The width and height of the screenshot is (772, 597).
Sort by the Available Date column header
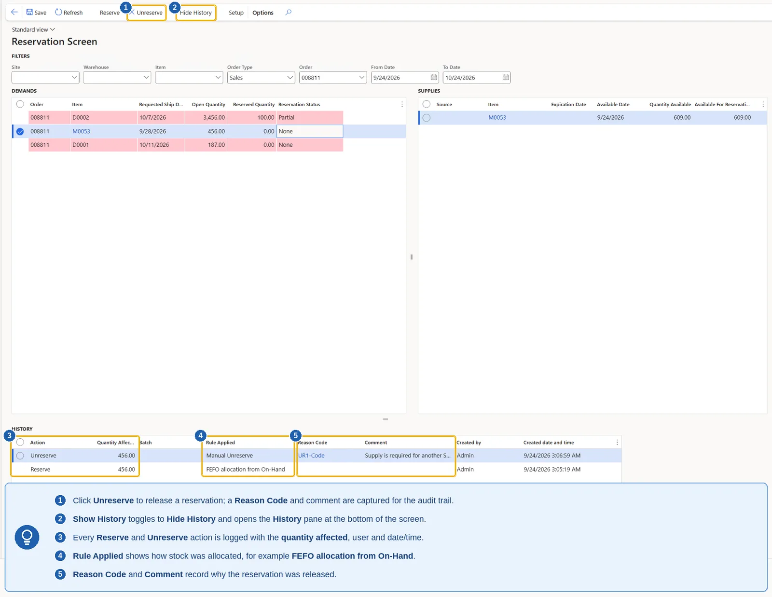click(613, 104)
